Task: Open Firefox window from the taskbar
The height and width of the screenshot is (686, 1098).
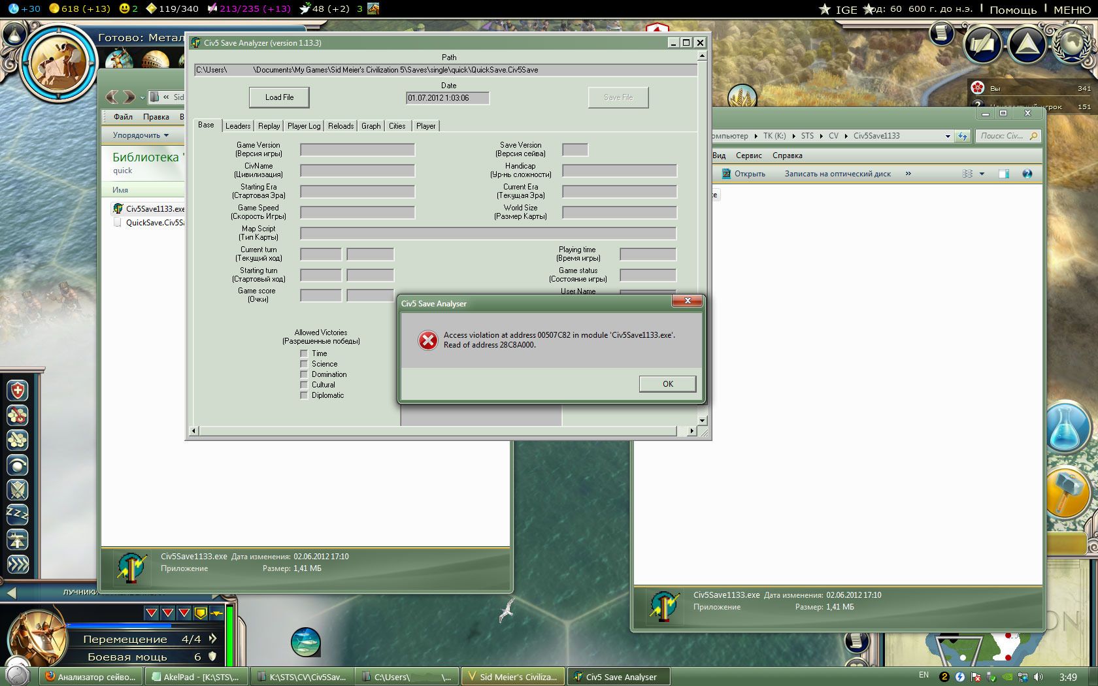Action: (91, 677)
